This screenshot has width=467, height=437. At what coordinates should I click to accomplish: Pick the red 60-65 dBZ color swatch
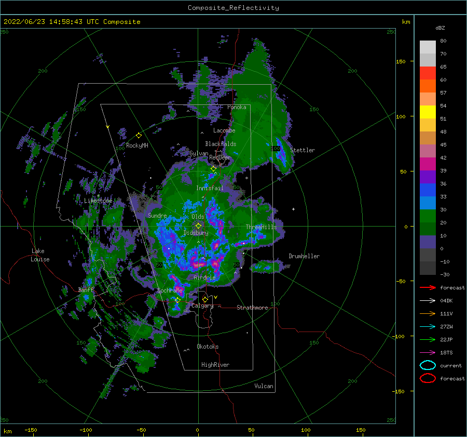click(x=428, y=73)
